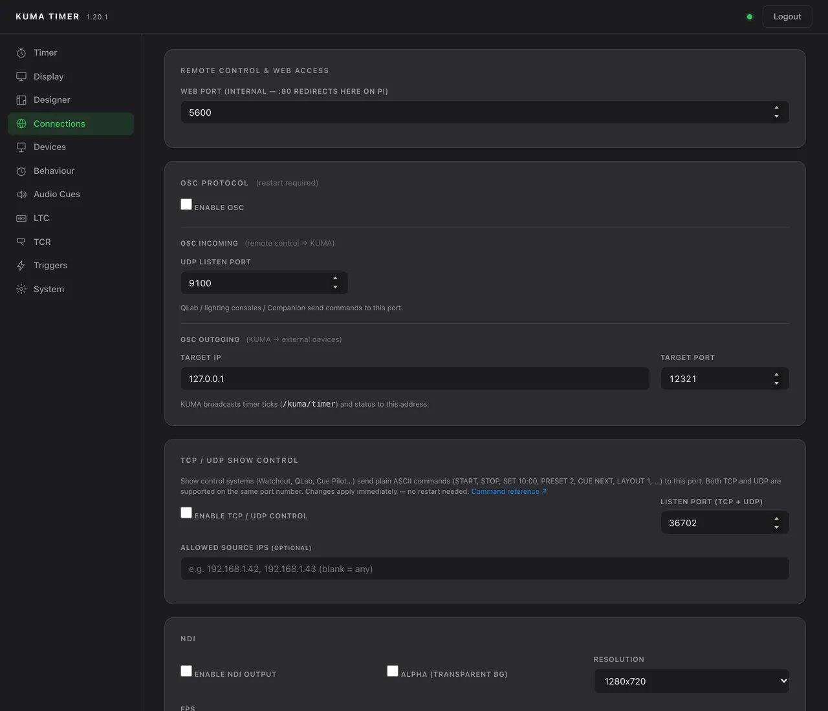Decrease Web Port value with down stepper
Image resolution: width=828 pixels, height=711 pixels.
pos(776,116)
